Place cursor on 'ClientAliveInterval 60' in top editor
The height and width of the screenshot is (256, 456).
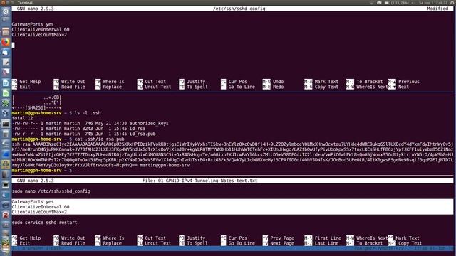tap(41, 30)
